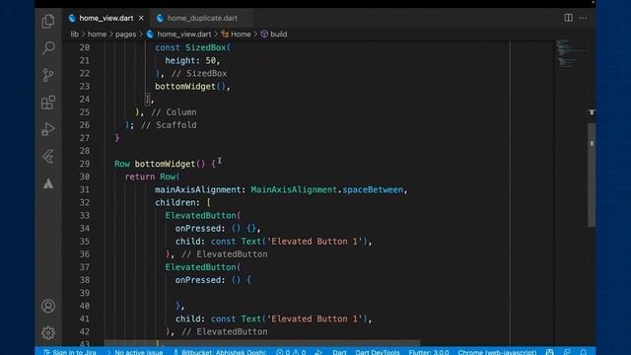Click the 'Elevated Button 1' string on line 35
Viewport: 631px width, 355px height.
coord(315,241)
